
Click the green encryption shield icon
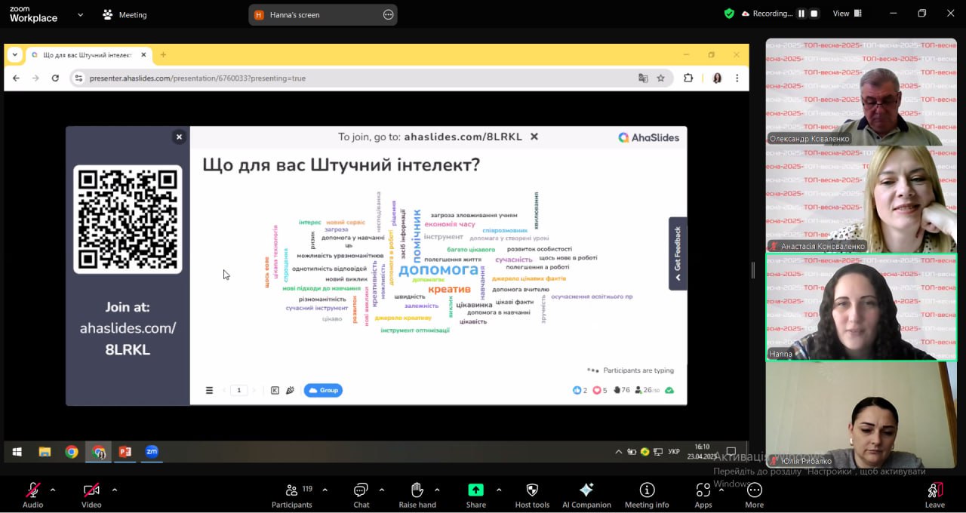click(728, 14)
